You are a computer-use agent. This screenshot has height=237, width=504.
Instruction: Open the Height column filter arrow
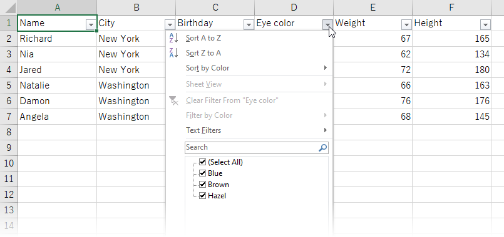point(485,25)
